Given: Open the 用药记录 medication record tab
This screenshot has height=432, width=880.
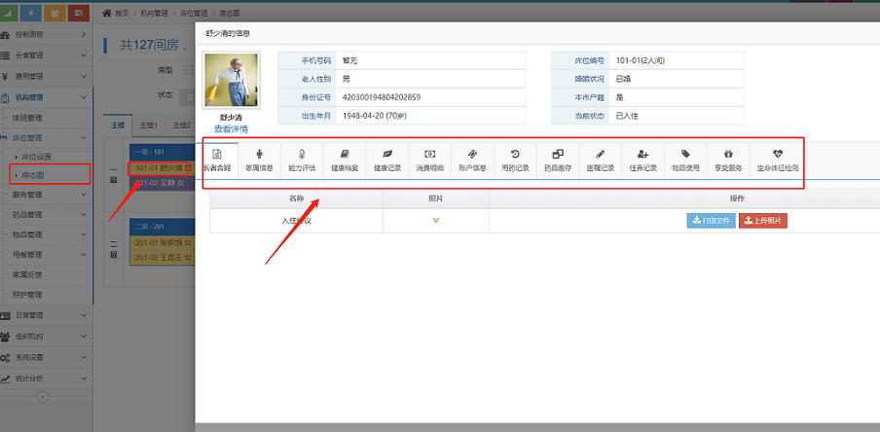Looking at the screenshot, I should tap(515, 161).
